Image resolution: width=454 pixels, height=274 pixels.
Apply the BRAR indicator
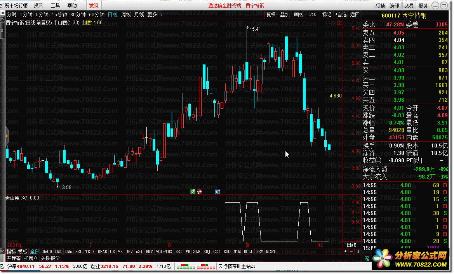pos(102,251)
